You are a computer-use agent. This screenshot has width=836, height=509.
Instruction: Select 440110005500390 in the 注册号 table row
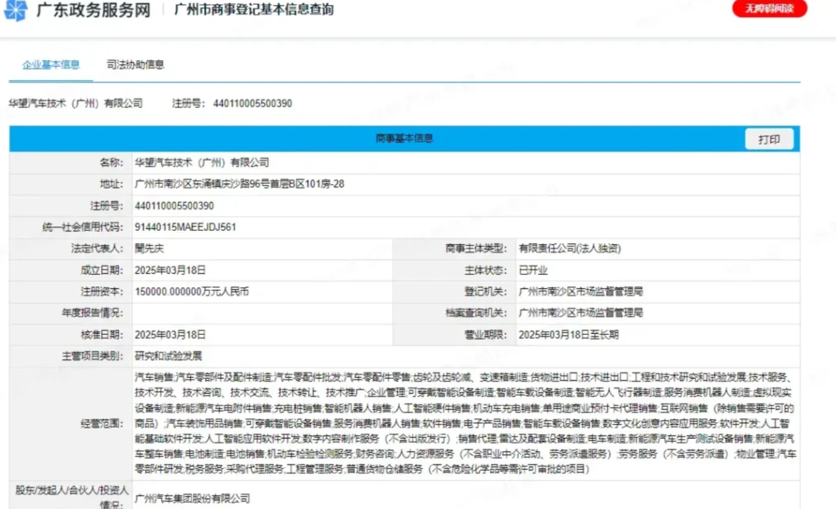tap(175, 206)
